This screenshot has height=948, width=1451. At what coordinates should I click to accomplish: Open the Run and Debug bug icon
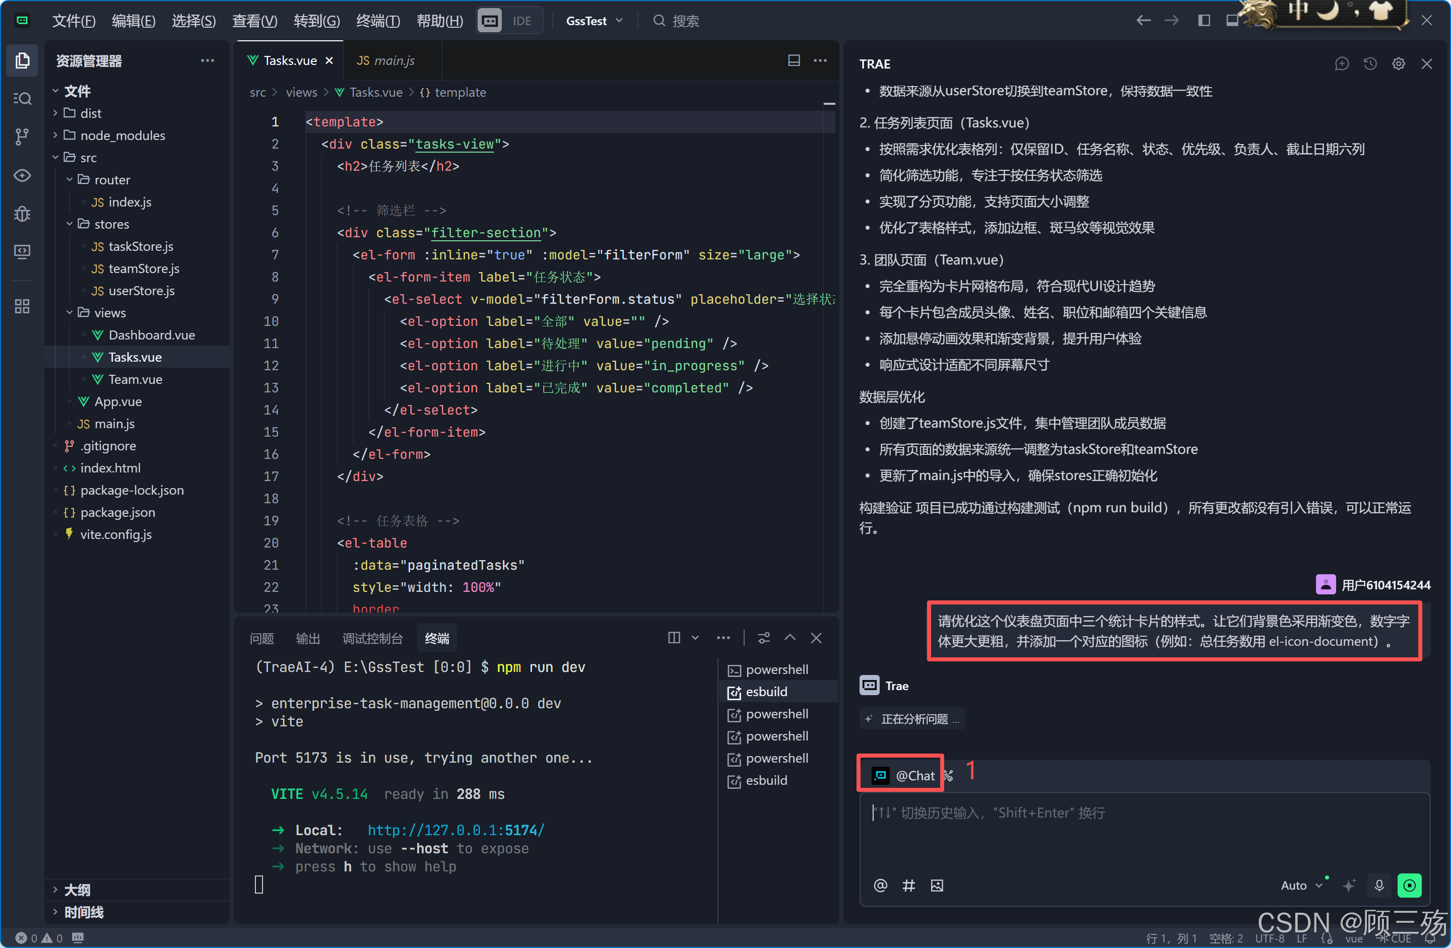coord(22,214)
